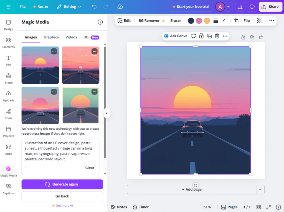The width and height of the screenshot is (284, 212).
Task: Click the crop tool icon
Action: [237, 21]
